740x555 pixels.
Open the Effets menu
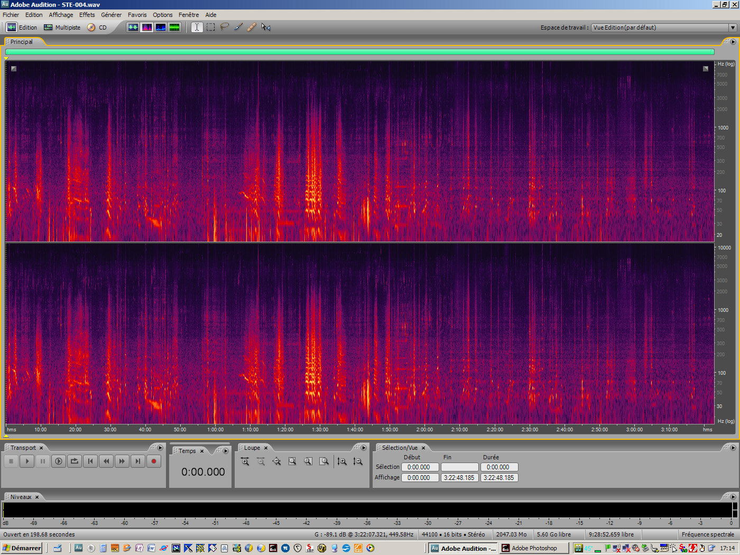pyautogui.click(x=87, y=14)
